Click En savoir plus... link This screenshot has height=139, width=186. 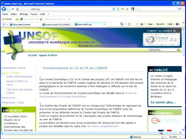tap(163, 102)
